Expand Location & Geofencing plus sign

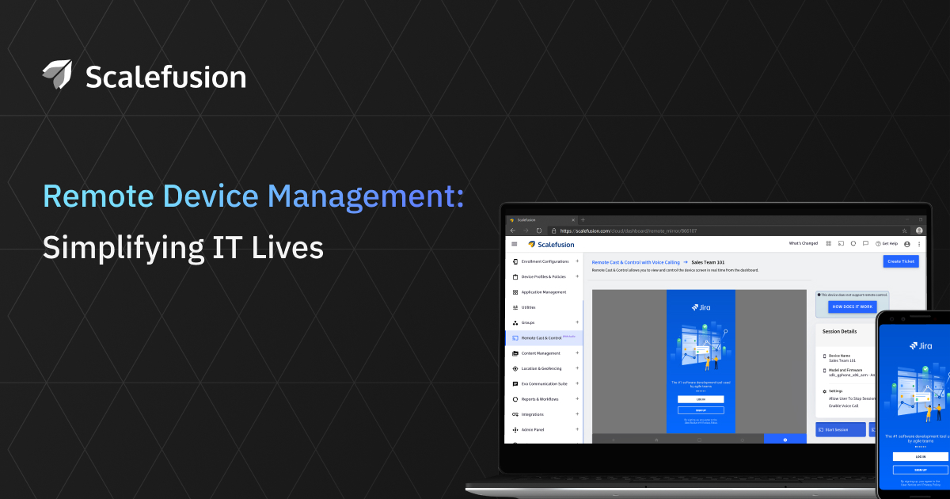click(x=577, y=368)
